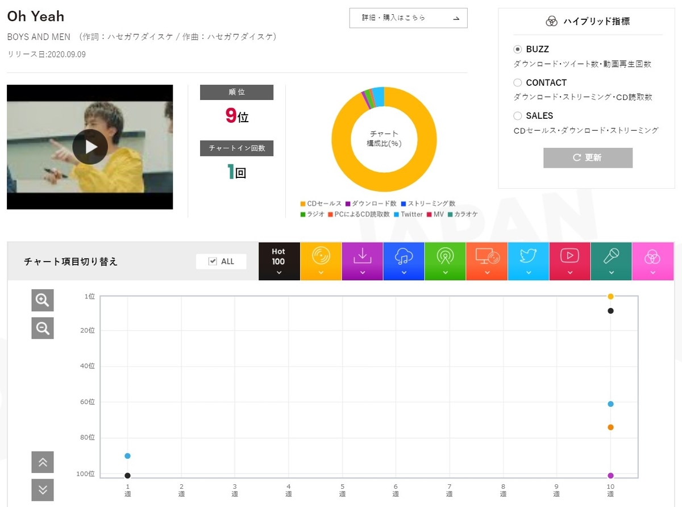The image size is (682, 507).
Task: Click the double up arrow button
Action: tap(43, 462)
